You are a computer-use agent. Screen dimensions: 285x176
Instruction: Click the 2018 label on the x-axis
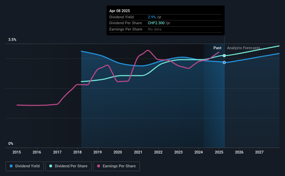[x=77, y=152]
